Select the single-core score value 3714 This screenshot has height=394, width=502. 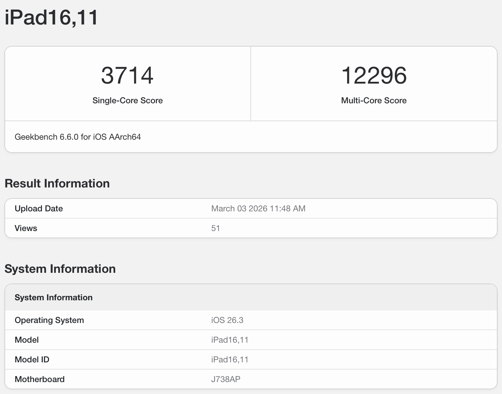[127, 76]
